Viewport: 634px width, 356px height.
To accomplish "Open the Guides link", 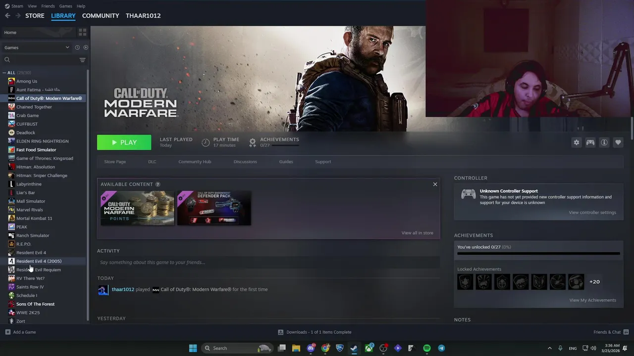I will point(286,162).
